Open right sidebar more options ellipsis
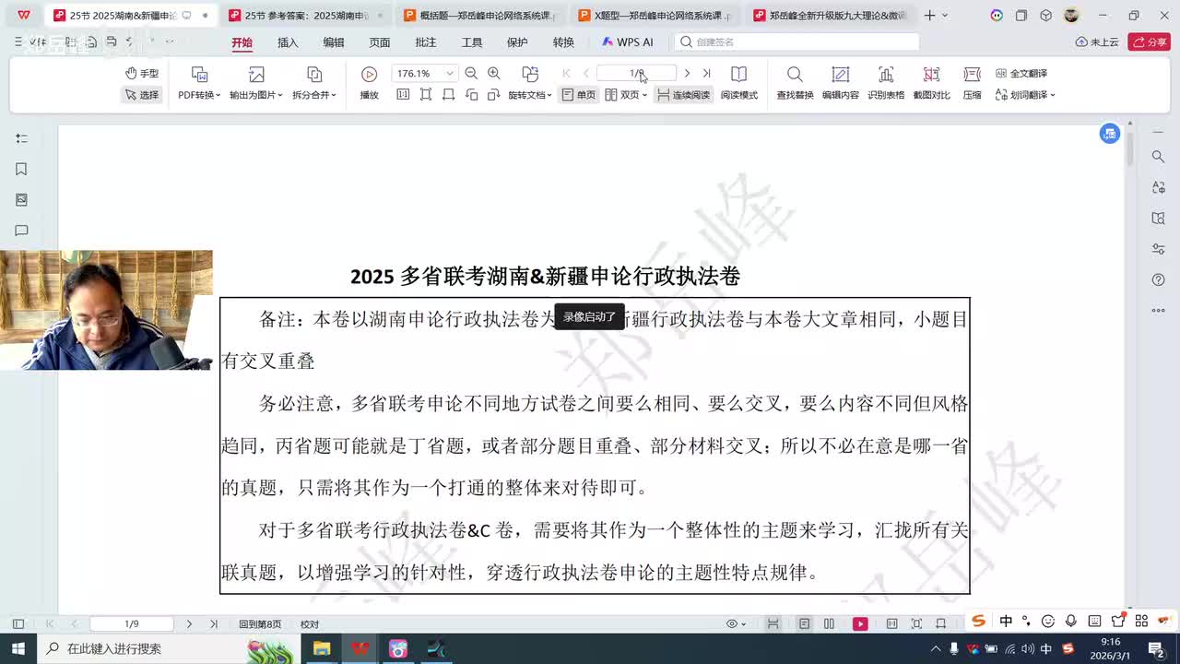 click(1159, 311)
